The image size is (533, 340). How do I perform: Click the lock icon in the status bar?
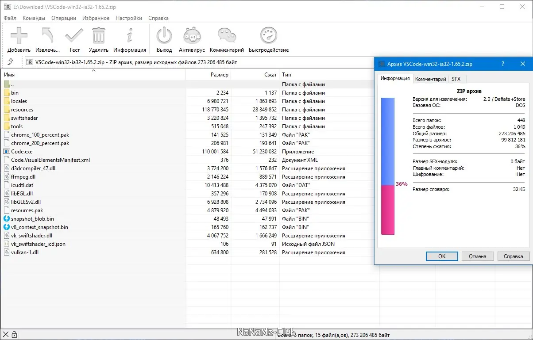(x=14, y=335)
